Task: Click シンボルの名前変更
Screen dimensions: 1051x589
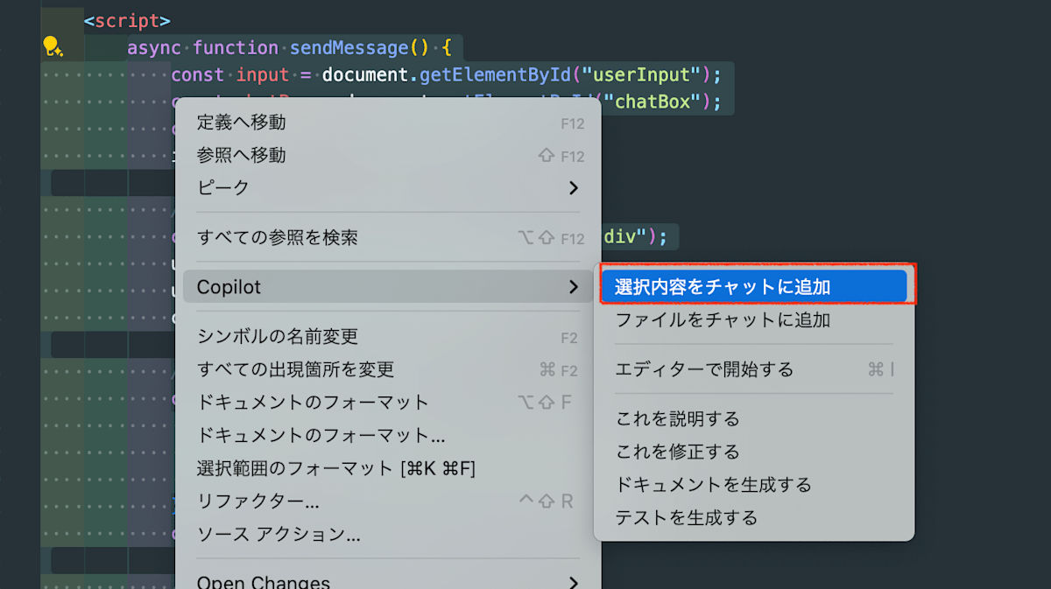Action: 388,337
